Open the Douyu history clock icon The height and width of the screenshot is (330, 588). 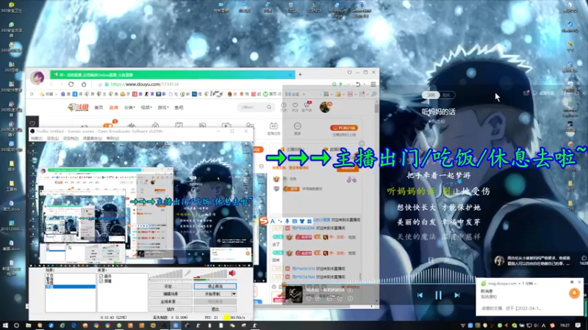click(284, 106)
